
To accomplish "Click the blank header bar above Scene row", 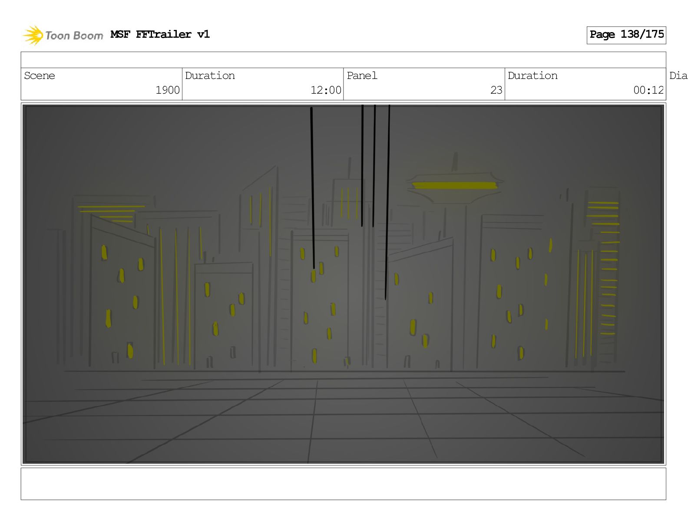I will point(343,60).
